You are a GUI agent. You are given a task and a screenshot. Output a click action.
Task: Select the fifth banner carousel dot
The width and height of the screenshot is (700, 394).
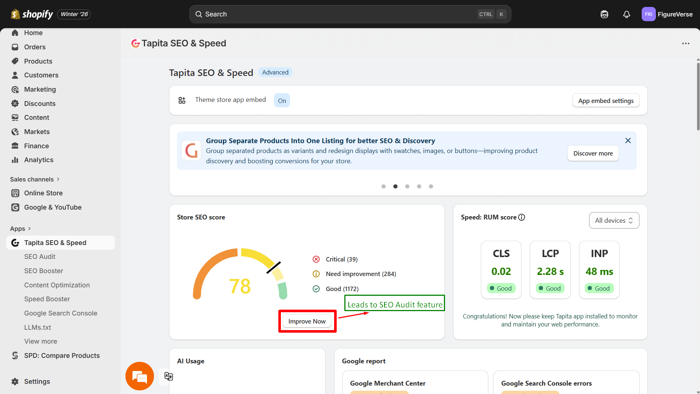click(431, 187)
